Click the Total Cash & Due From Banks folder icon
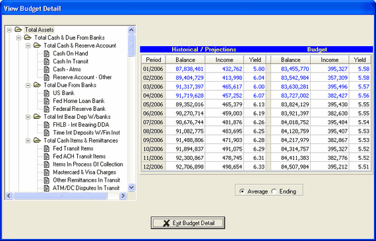The image size is (376, 241). pos(28,38)
